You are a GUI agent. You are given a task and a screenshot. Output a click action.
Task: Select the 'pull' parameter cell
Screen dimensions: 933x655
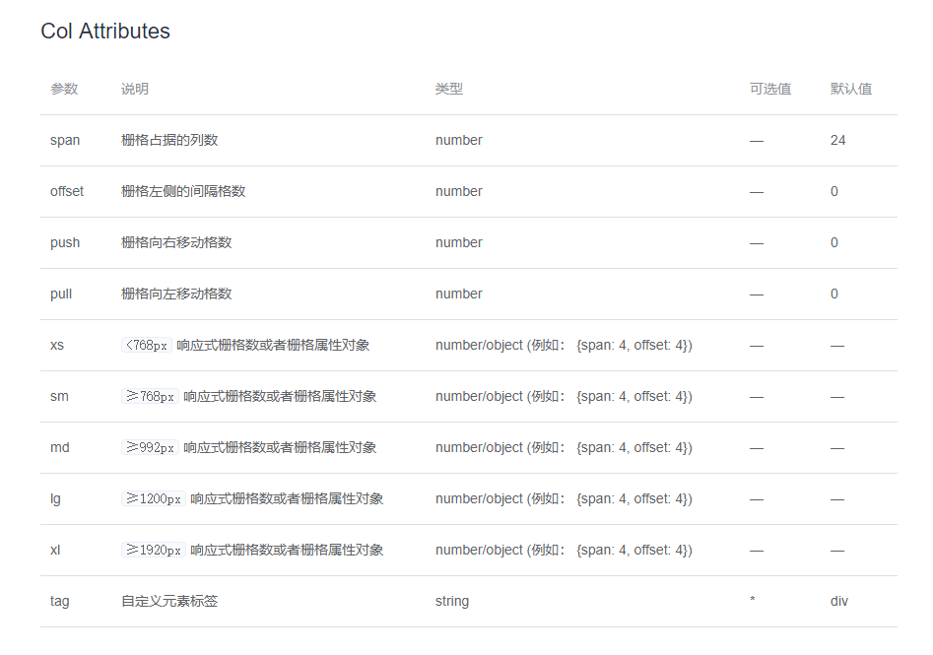click(61, 294)
